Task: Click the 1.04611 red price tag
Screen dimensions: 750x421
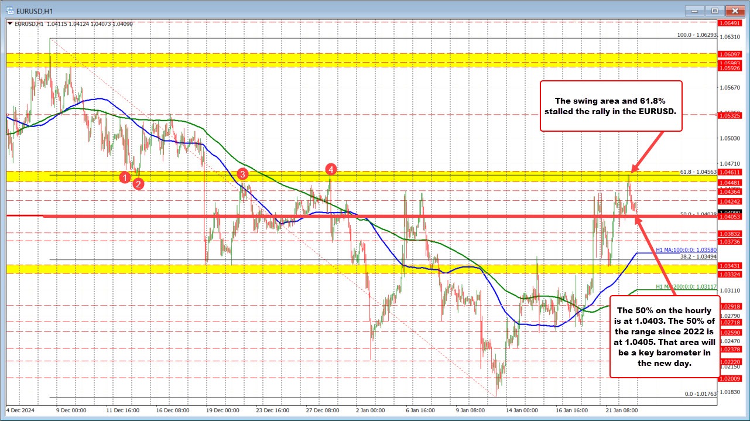Action: (731, 172)
